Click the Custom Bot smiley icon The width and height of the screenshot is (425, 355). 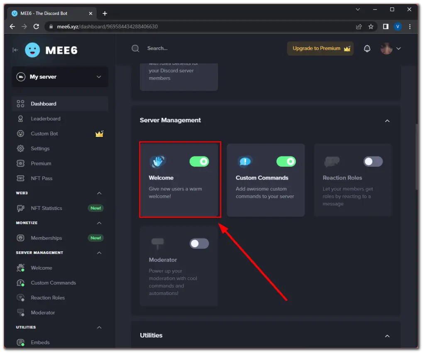coord(20,134)
